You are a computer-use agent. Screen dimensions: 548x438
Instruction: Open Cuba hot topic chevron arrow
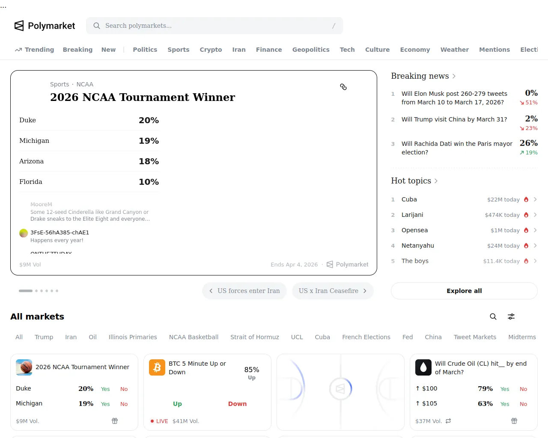tap(535, 199)
